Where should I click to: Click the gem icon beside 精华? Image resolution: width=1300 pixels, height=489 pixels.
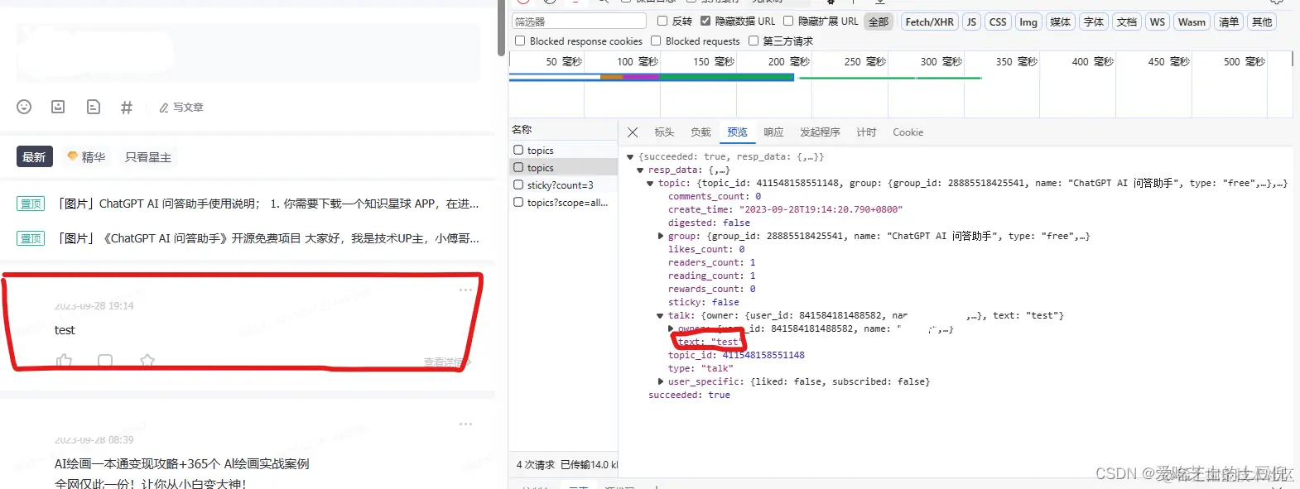pyautogui.click(x=73, y=156)
